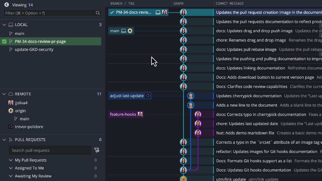Click the origin remote GitKraken icon

click(x=11, y=111)
